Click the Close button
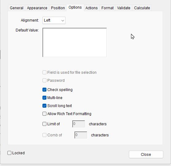Screen dimensions: 171x166 146,155
